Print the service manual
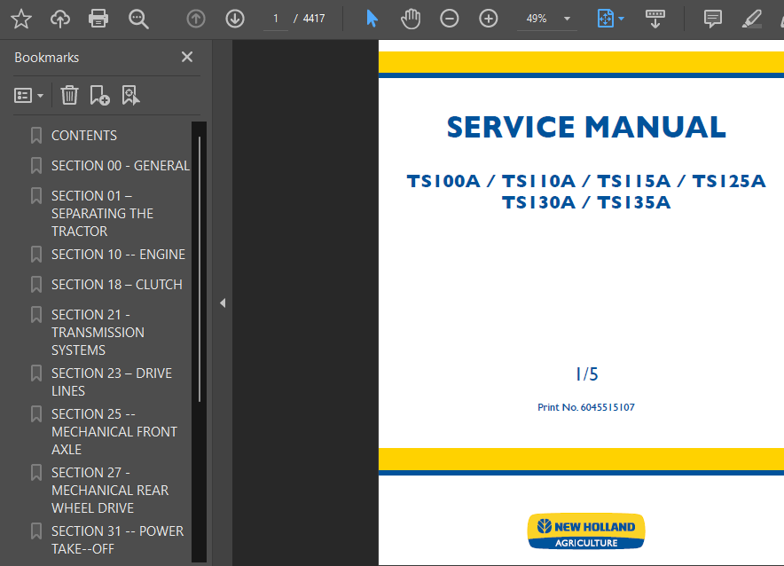Screen dimensions: 784x566 coord(98,18)
